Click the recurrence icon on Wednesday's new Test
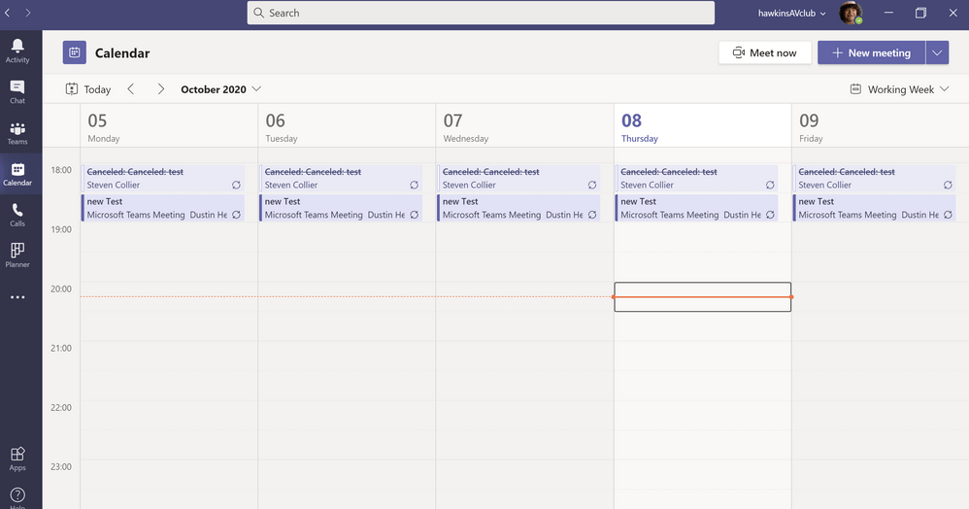 pyautogui.click(x=592, y=215)
